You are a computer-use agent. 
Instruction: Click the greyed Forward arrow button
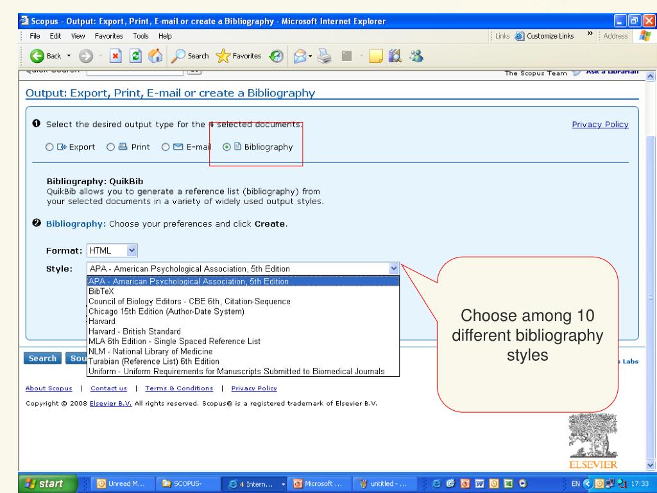pyautogui.click(x=86, y=56)
